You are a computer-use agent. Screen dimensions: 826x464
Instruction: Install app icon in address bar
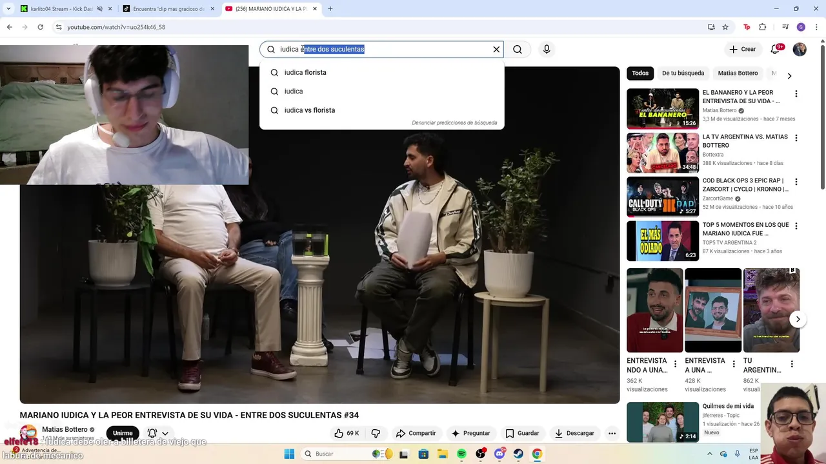click(x=711, y=27)
